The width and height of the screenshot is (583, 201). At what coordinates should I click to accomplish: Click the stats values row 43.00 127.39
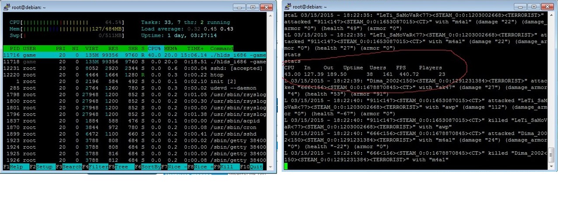[x=365, y=74]
